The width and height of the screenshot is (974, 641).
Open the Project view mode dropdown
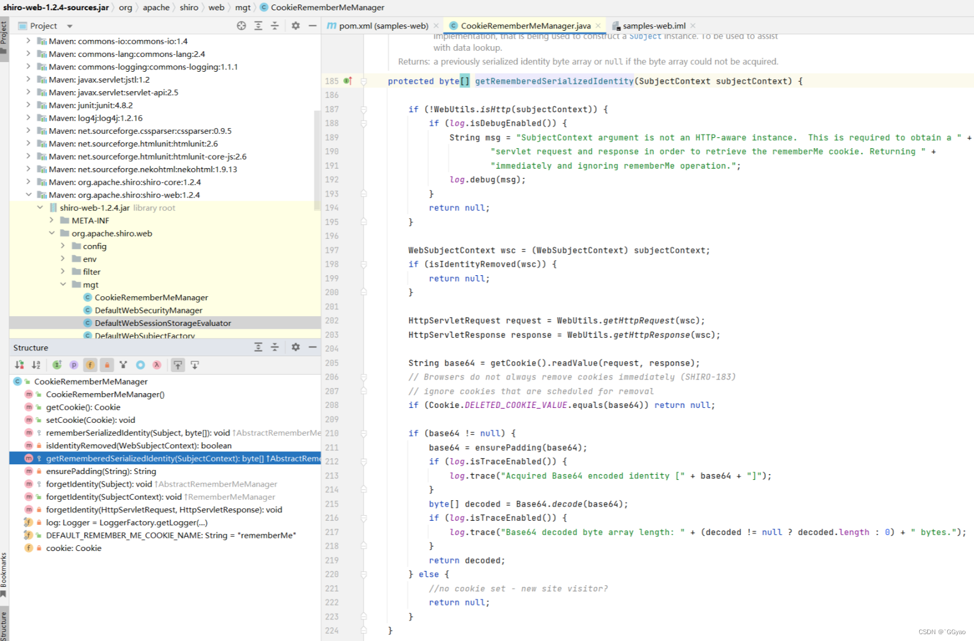pos(70,26)
